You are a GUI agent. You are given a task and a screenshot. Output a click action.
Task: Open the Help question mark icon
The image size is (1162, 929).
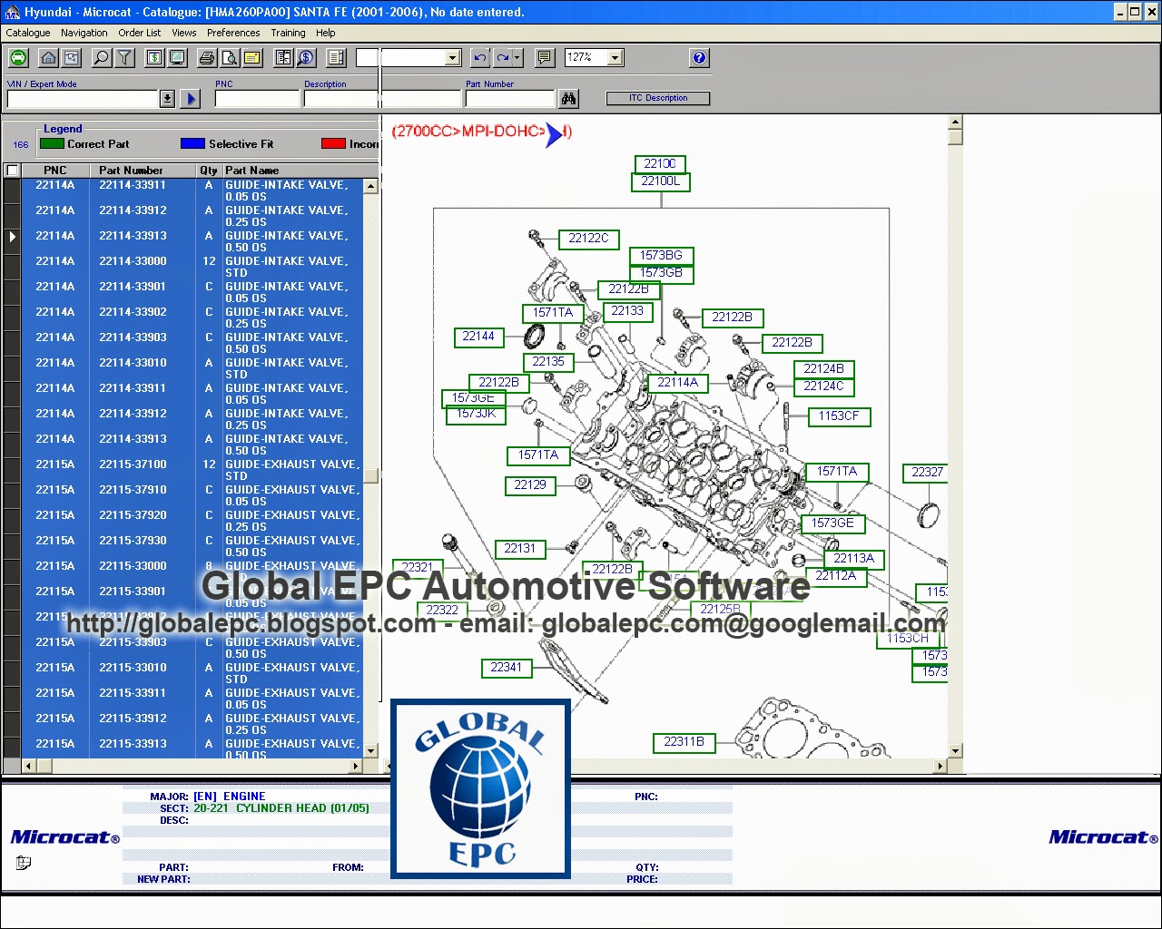698,57
